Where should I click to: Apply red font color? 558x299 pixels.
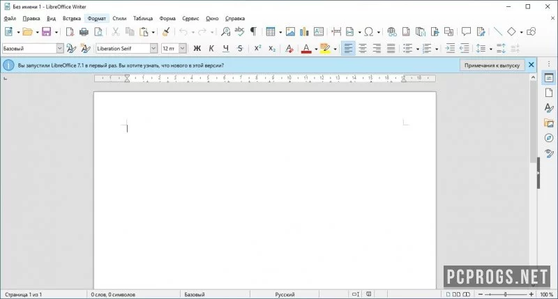point(306,48)
